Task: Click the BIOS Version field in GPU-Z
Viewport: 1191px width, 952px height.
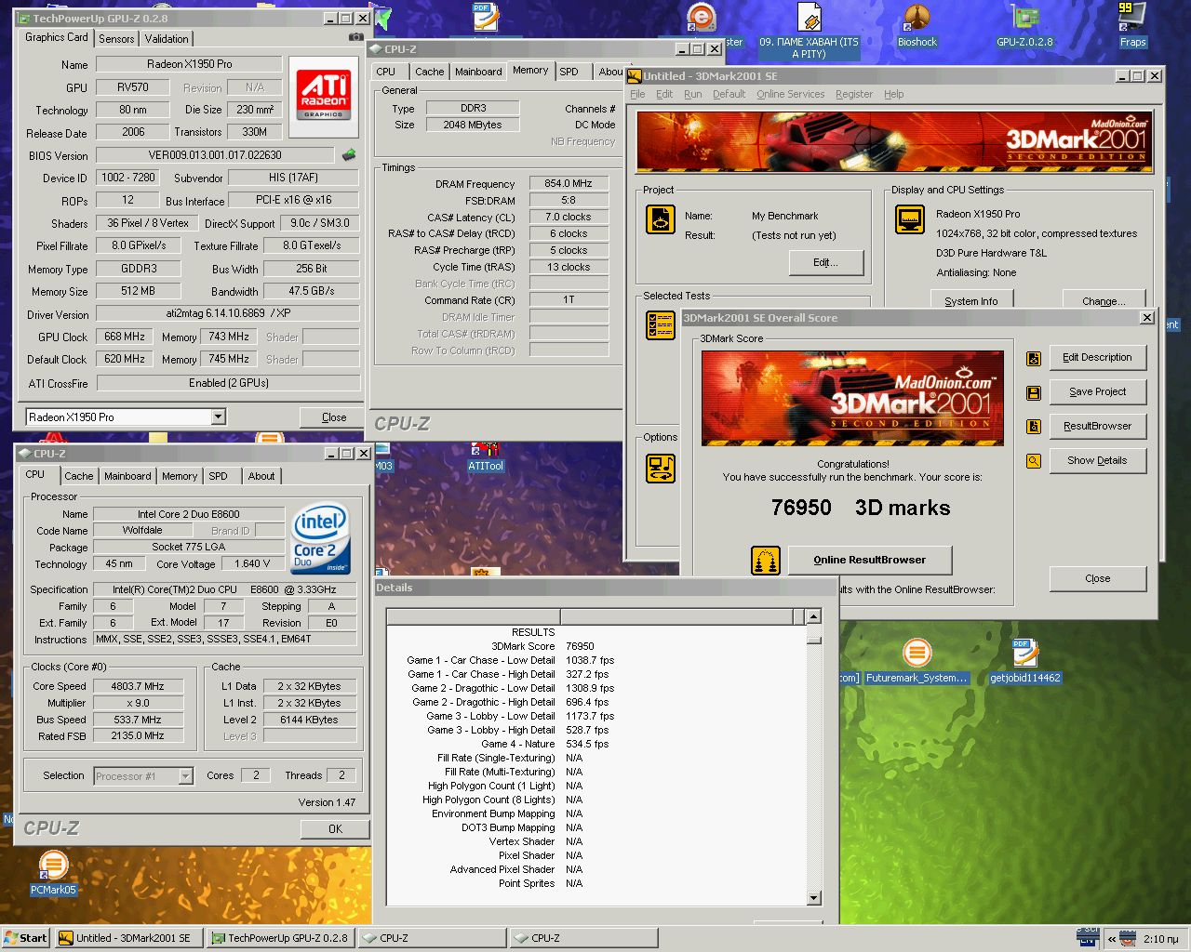Action: pos(215,155)
